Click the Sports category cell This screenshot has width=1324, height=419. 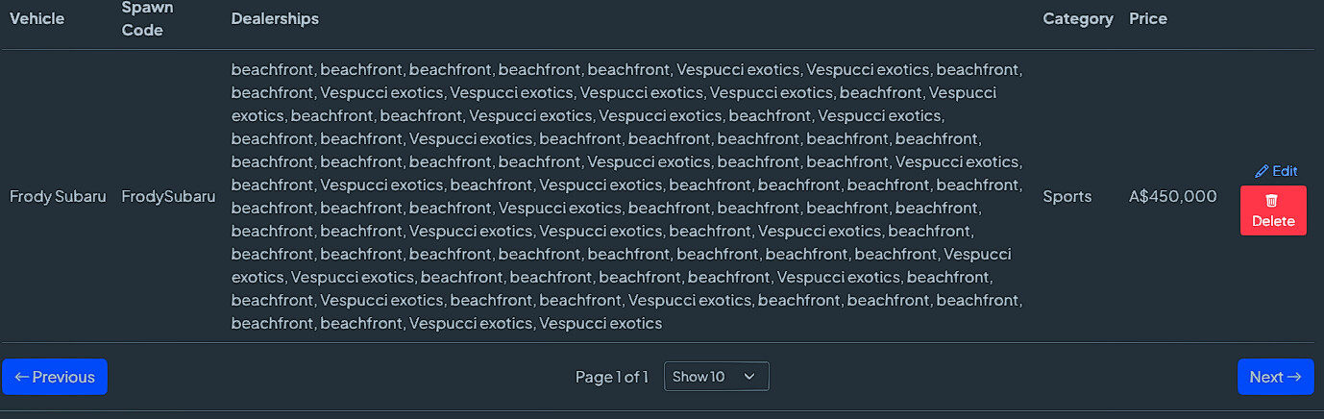pyautogui.click(x=1067, y=196)
